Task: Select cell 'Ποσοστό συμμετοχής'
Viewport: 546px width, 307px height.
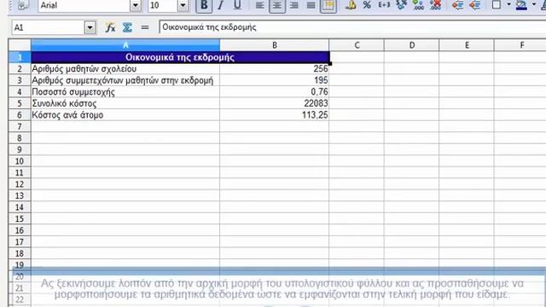Action: click(125, 92)
